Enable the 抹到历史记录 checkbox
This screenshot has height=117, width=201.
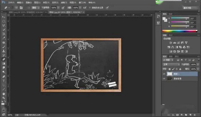[x=90, y=8]
